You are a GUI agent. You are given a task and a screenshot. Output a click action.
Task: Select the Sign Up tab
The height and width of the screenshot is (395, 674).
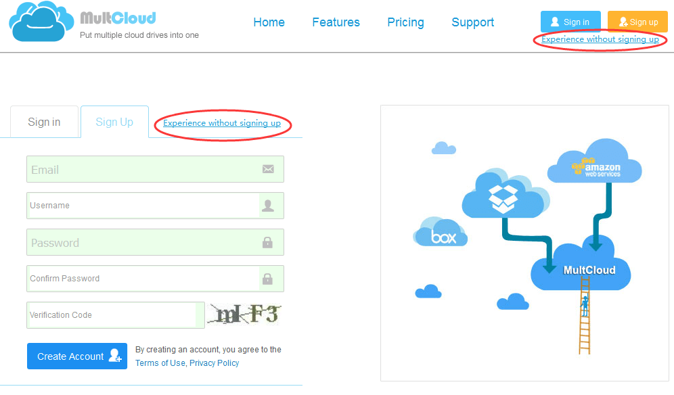[x=114, y=122]
